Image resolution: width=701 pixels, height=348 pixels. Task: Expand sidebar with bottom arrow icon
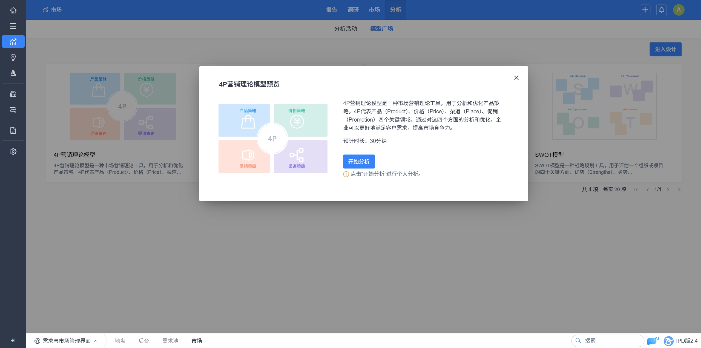(x=13, y=340)
